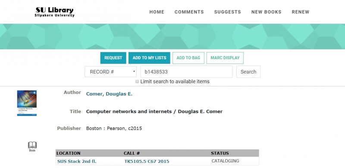345x168 pixels.
Task: View NEW BOOKS page
Action: click(266, 12)
